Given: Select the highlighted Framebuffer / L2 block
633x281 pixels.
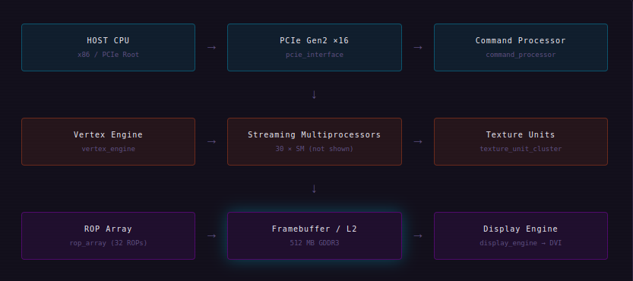Looking at the screenshot, I should [315, 235].
